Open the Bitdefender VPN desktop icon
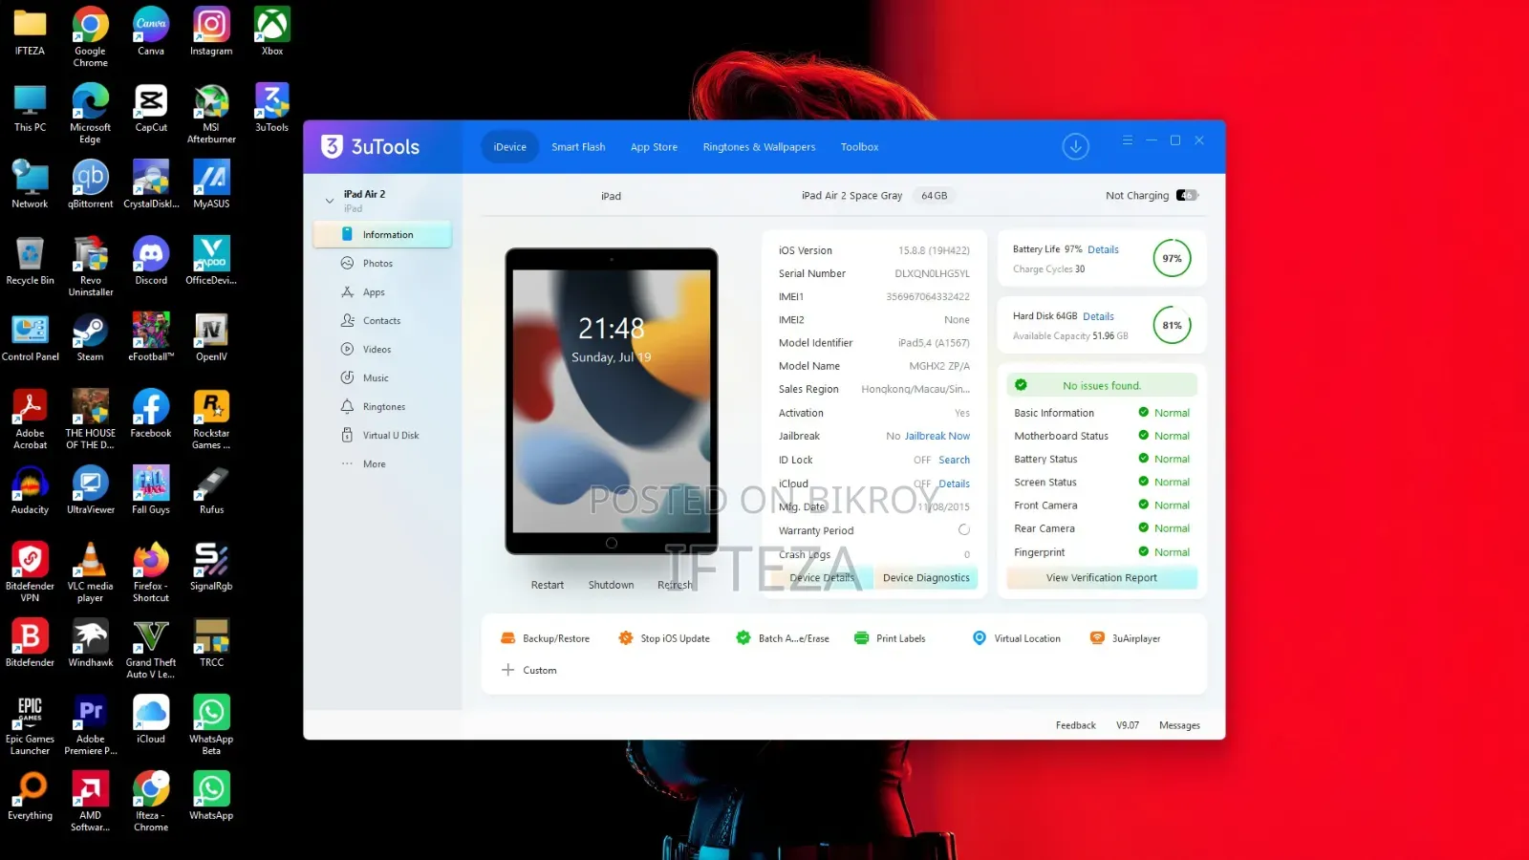The height and width of the screenshot is (860, 1529). point(30,572)
